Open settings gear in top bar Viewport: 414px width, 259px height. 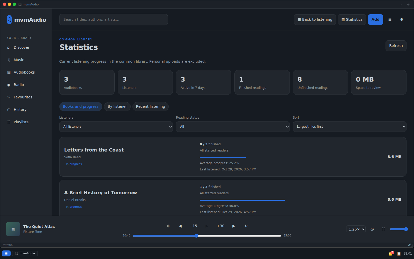402,19
